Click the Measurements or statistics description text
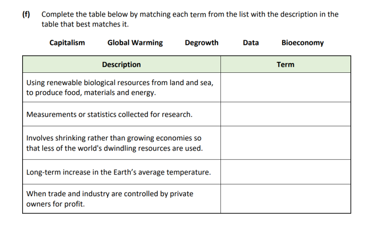Image resolution: width=372 pixels, height=227 pixels. tap(110, 114)
